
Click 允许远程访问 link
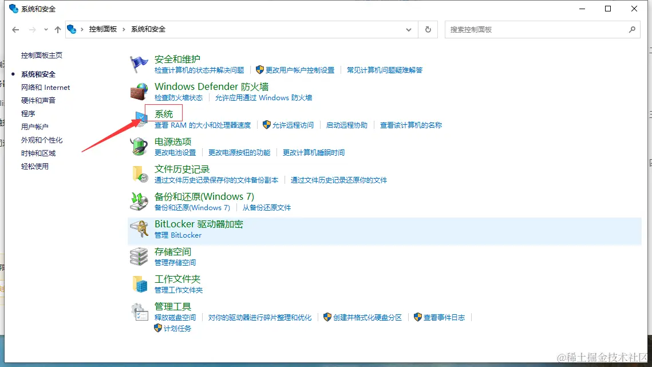coord(293,125)
